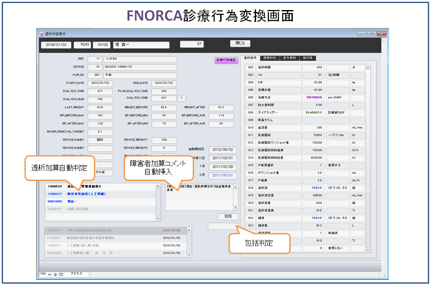The width and height of the screenshot is (430, 285).
Task: Click the PLAN_DIALYSIS_TIME field showing 360
Action: (164, 91)
